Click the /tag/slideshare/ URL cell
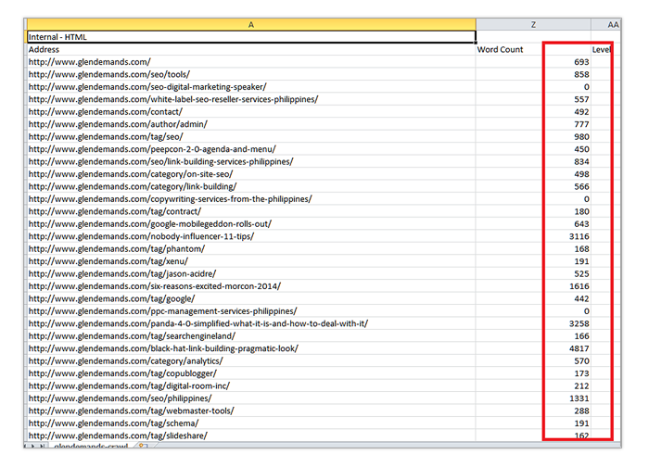Viewport: 649px width, 467px height. [251, 435]
